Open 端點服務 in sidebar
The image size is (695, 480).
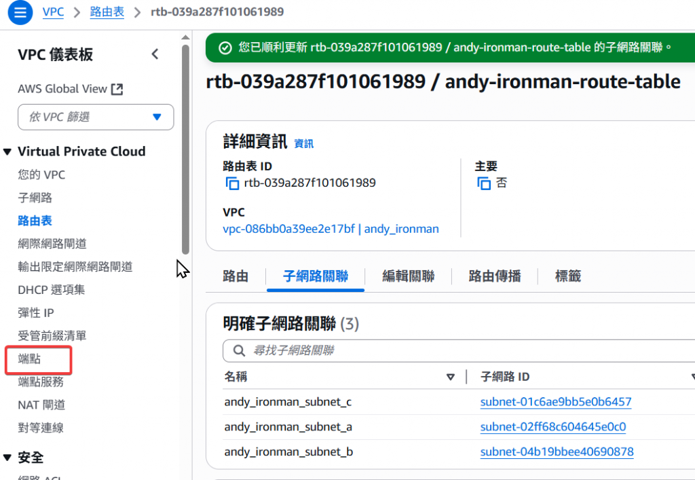click(x=41, y=382)
